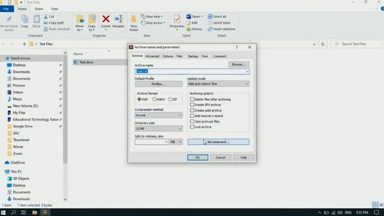Select the ZIP archive format
384x216 pixels.
170,100
